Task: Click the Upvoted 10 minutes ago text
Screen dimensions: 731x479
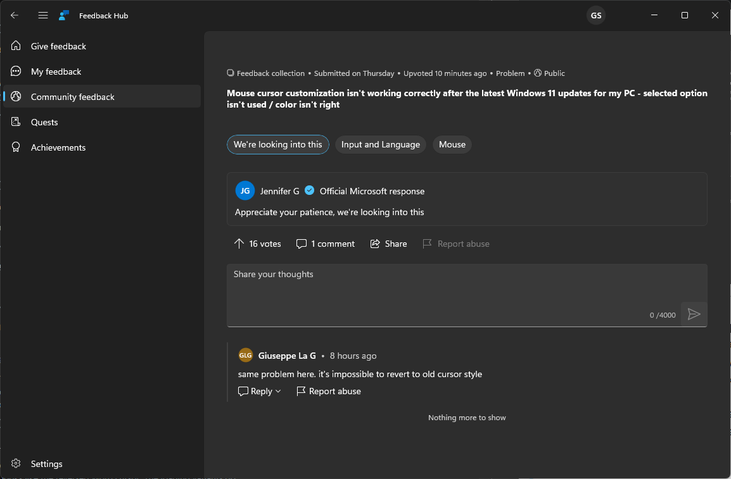Action: 445,73
